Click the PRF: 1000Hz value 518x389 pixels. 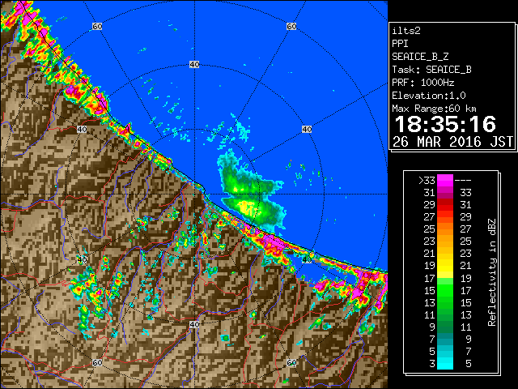[423, 83]
